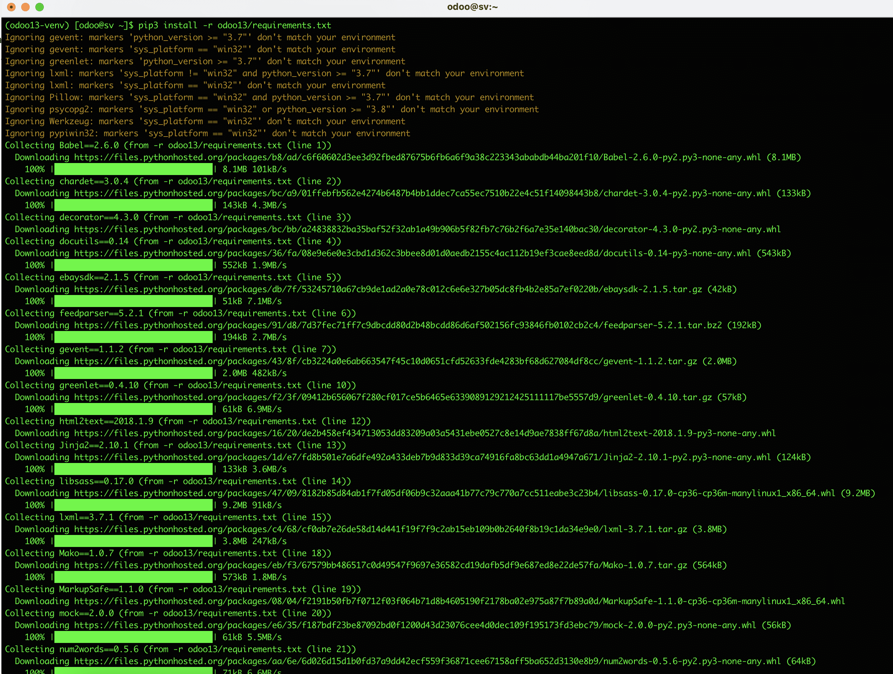Click the progress bar showing 9.2MB 91kB/s

tap(133, 505)
